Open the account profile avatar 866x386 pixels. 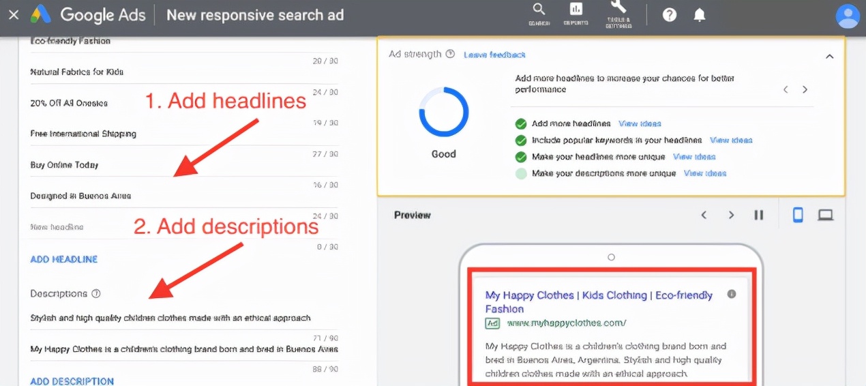click(x=848, y=16)
